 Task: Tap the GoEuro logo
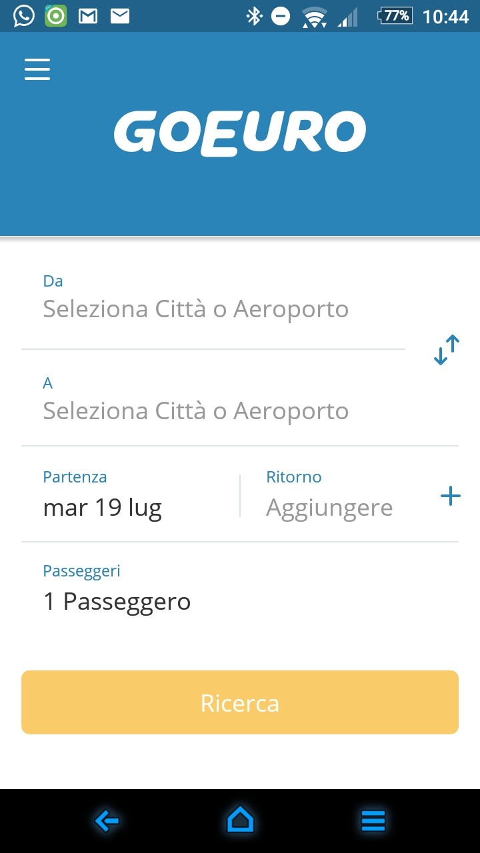click(240, 133)
